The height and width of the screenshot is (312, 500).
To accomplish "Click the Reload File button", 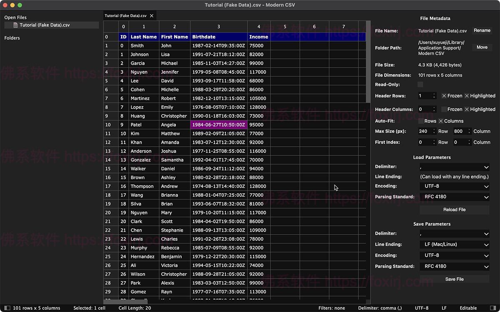I will (454, 210).
